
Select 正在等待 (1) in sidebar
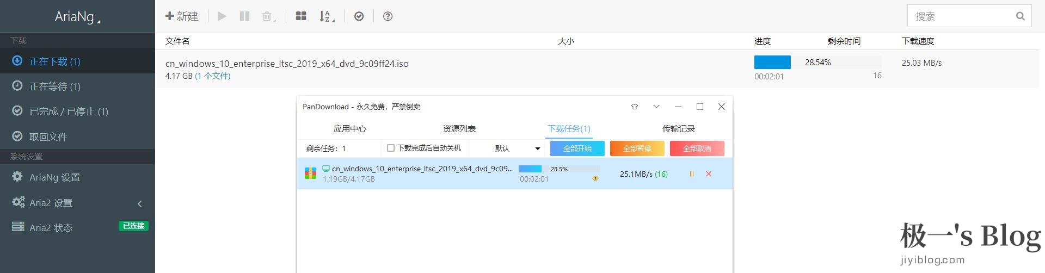point(77,86)
